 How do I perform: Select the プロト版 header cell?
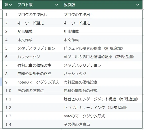point(38,5)
